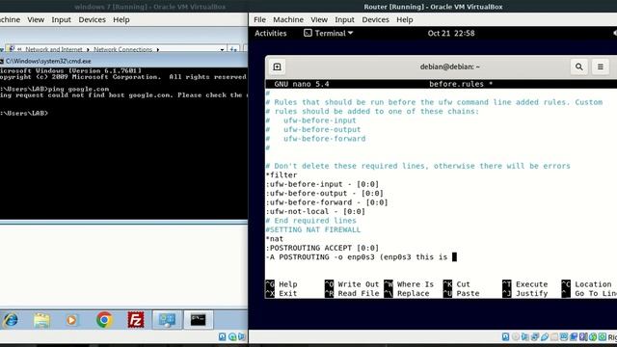Click the '#SETTING NAT FIREWALL' comment line
617x347 pixels.
pos(313,229)
